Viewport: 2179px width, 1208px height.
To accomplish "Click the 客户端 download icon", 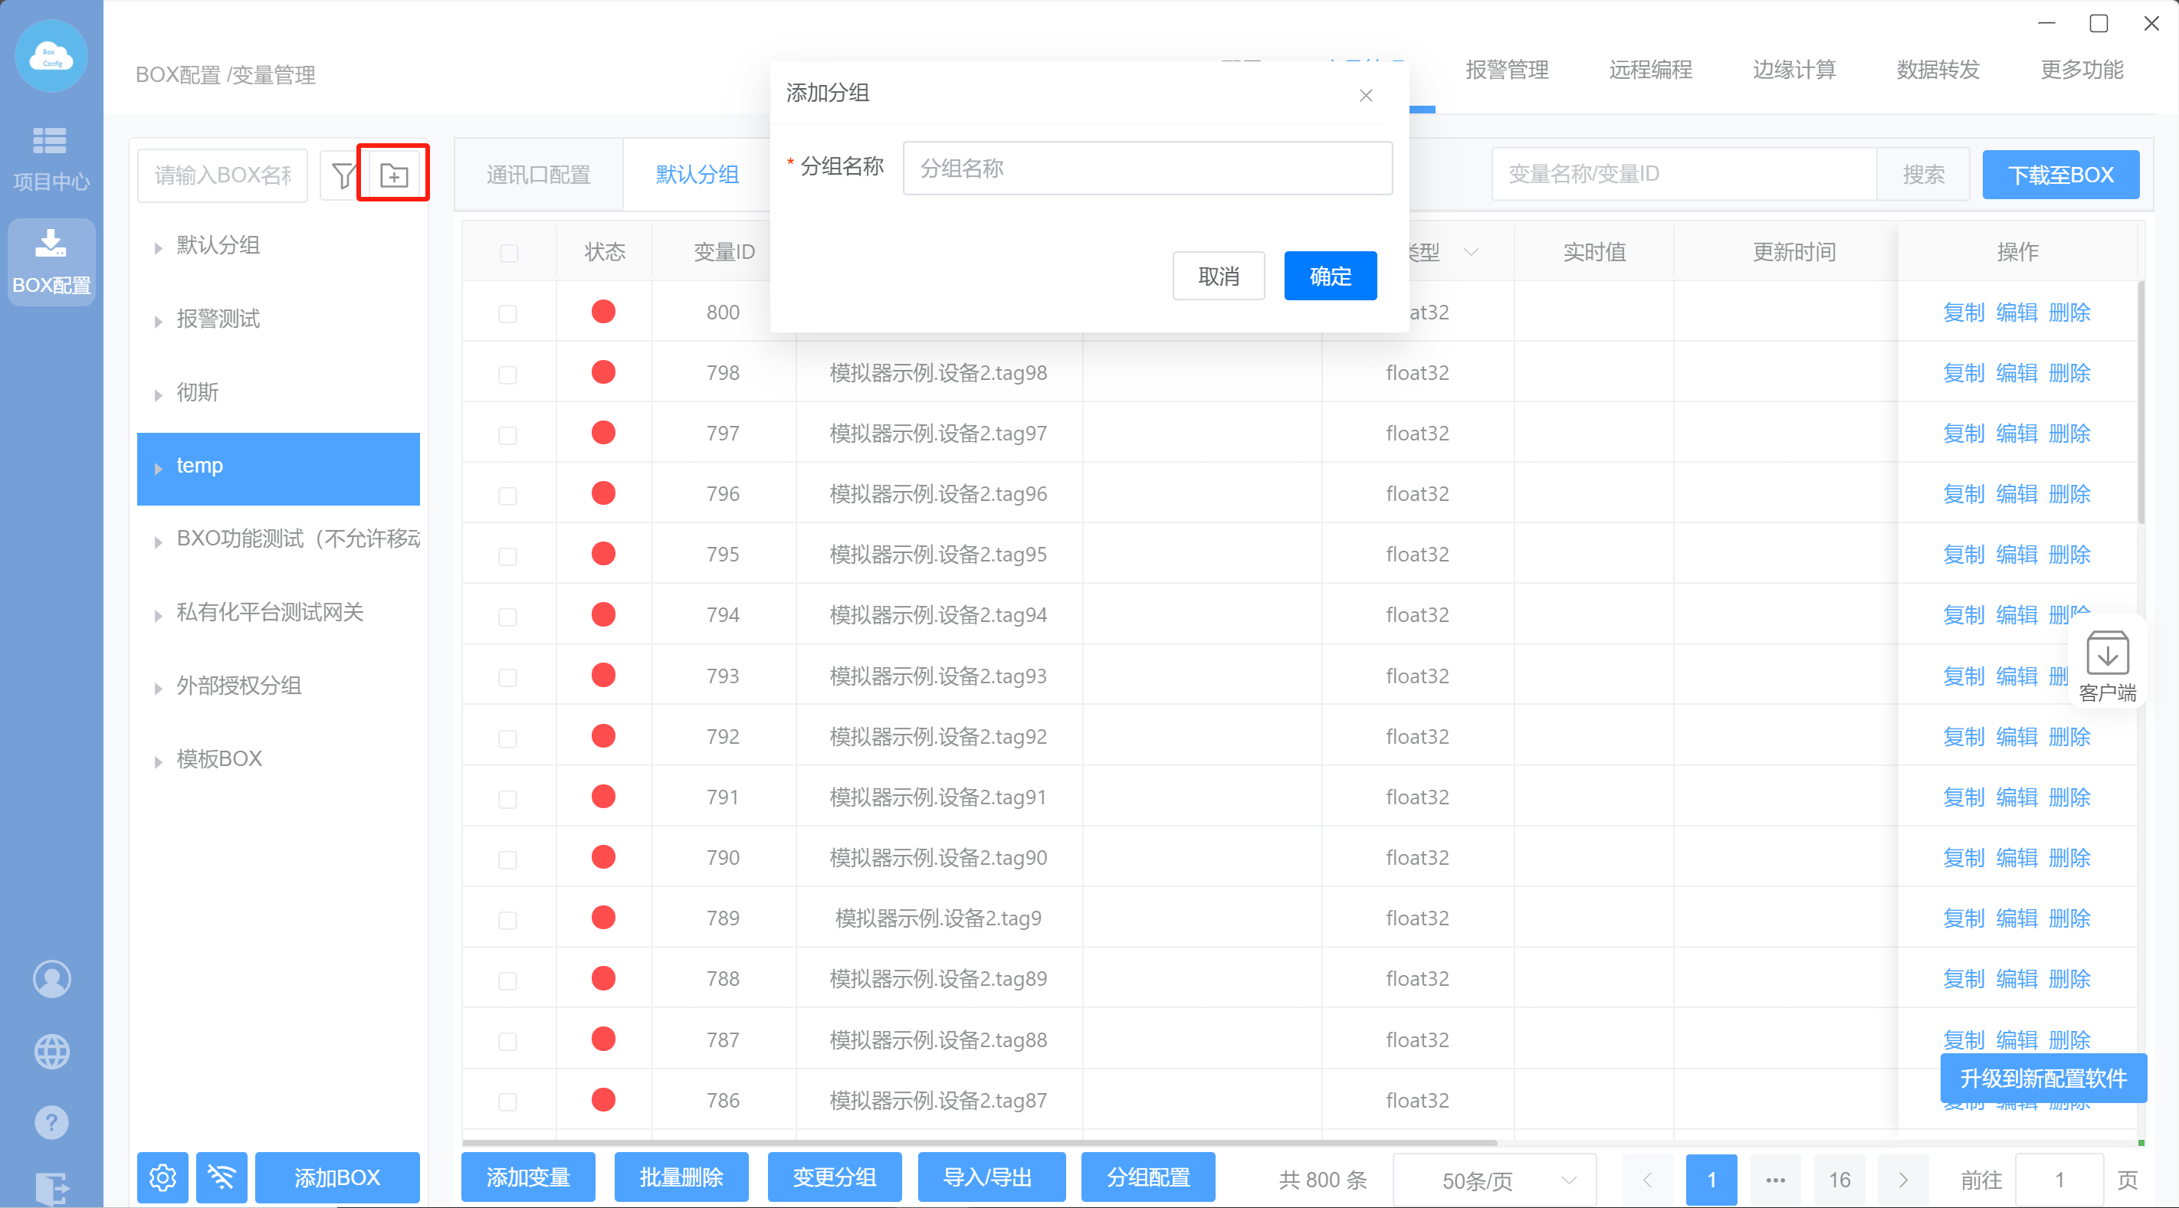I will tap(2106, 653).
